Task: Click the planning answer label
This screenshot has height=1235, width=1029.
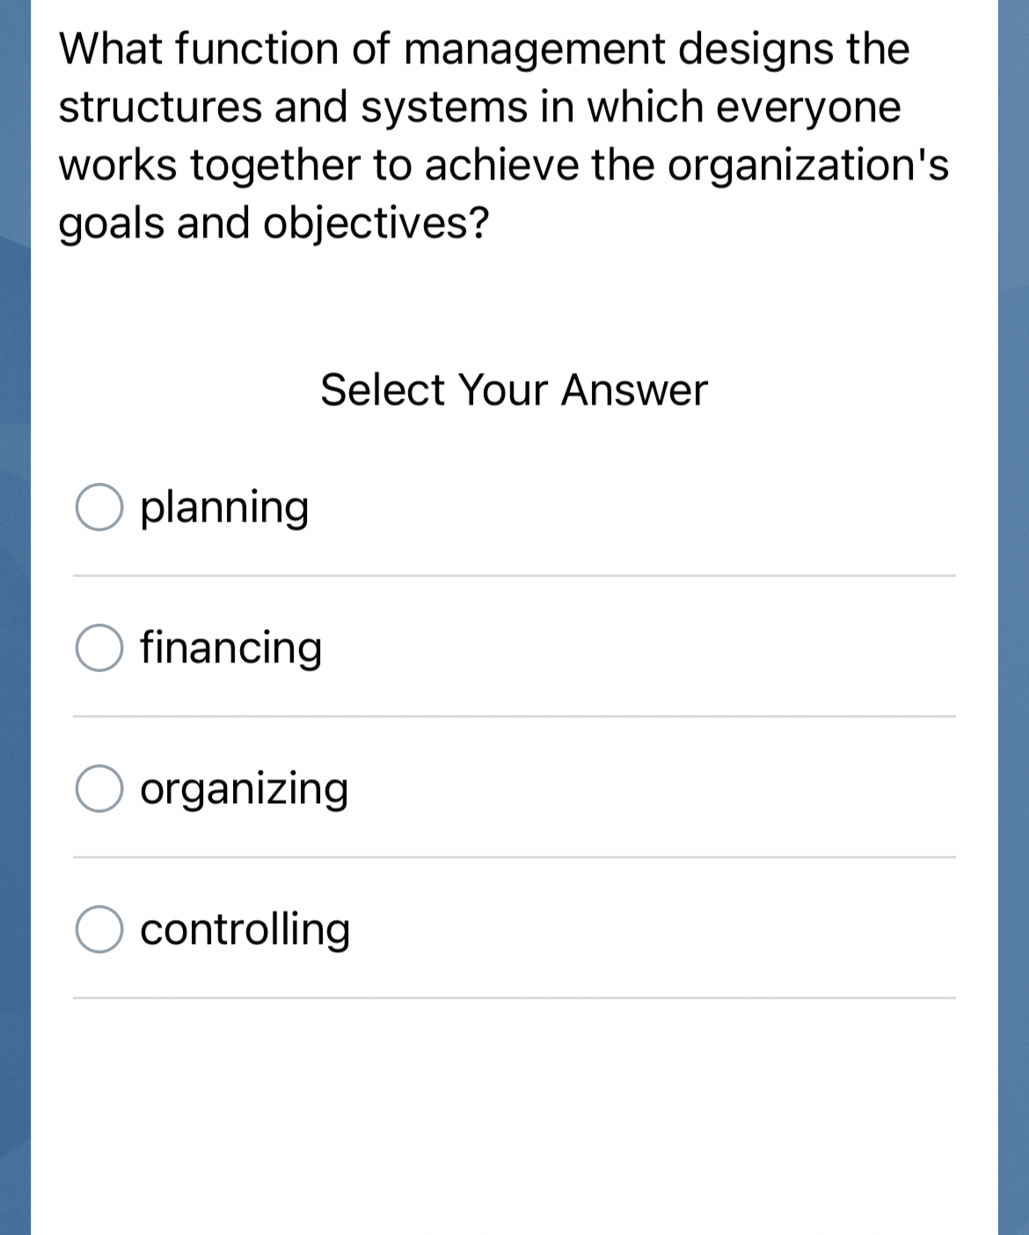Action: (223, 508)
